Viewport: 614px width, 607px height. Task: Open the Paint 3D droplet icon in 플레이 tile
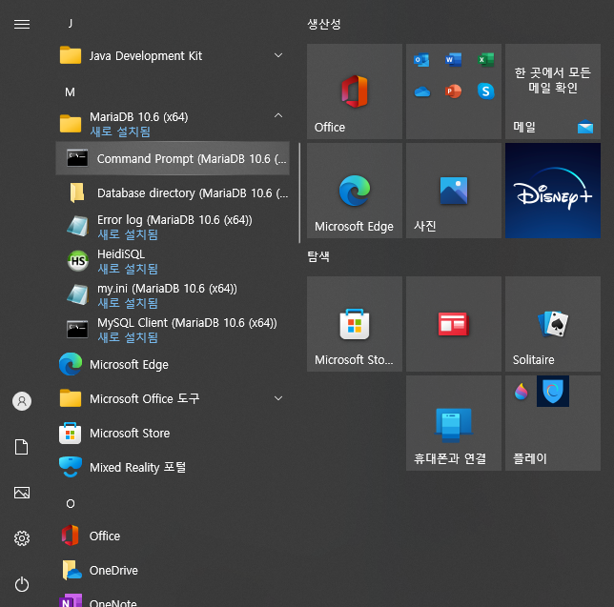point(522,392)
